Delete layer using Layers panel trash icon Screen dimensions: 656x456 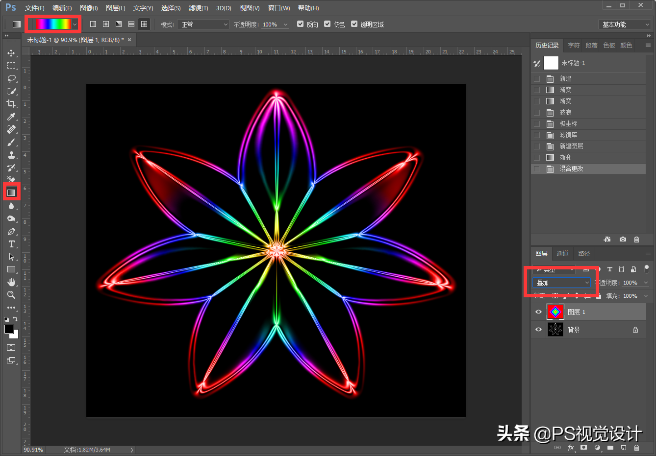636,447
